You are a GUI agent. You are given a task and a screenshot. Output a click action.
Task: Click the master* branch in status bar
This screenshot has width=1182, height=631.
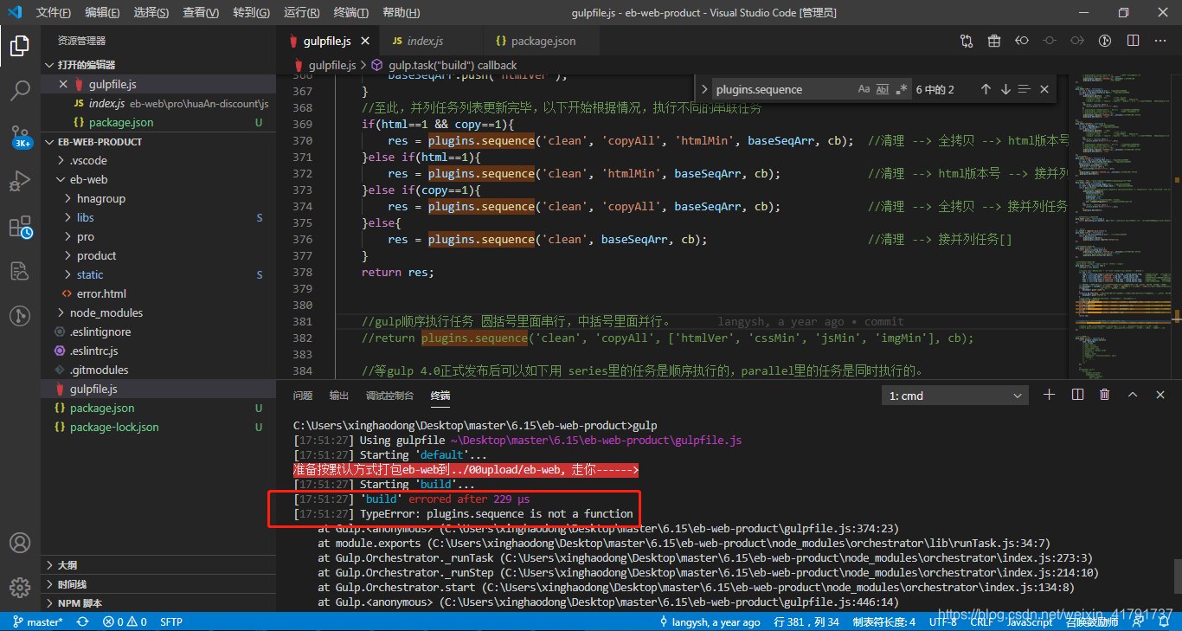pos(36,621)
